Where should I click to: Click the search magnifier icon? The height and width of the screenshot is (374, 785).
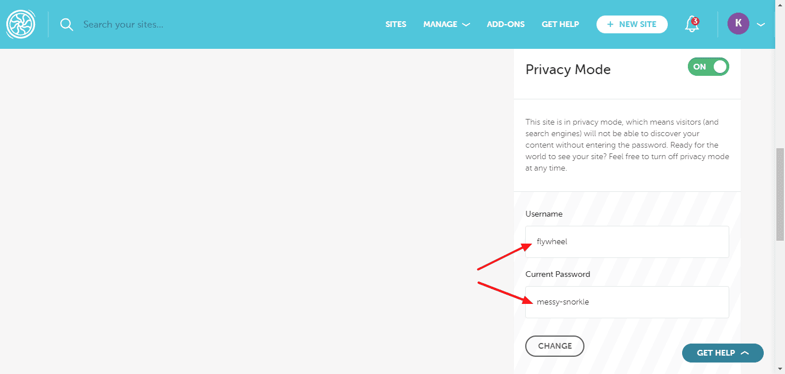(x=67, y=25)
